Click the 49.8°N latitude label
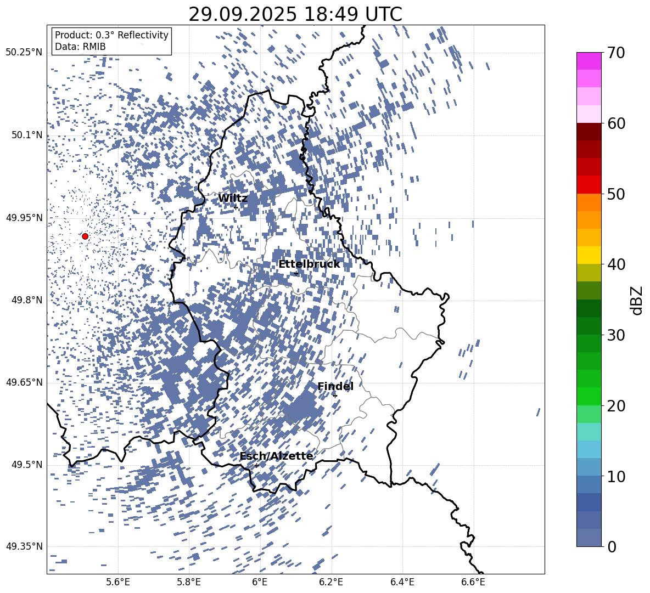The image size is (650, 593). pos(26,300)
